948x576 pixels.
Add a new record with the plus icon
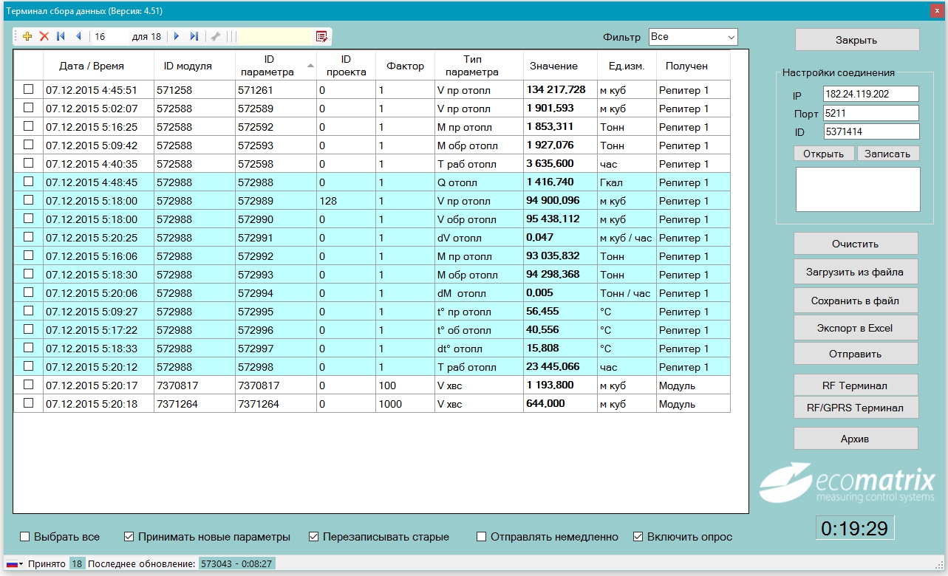tap(27, 36)
